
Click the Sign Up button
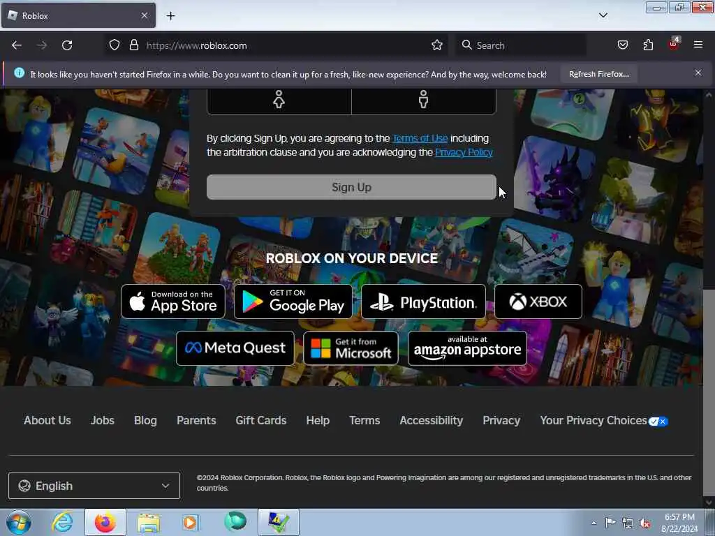click(351, 187)
